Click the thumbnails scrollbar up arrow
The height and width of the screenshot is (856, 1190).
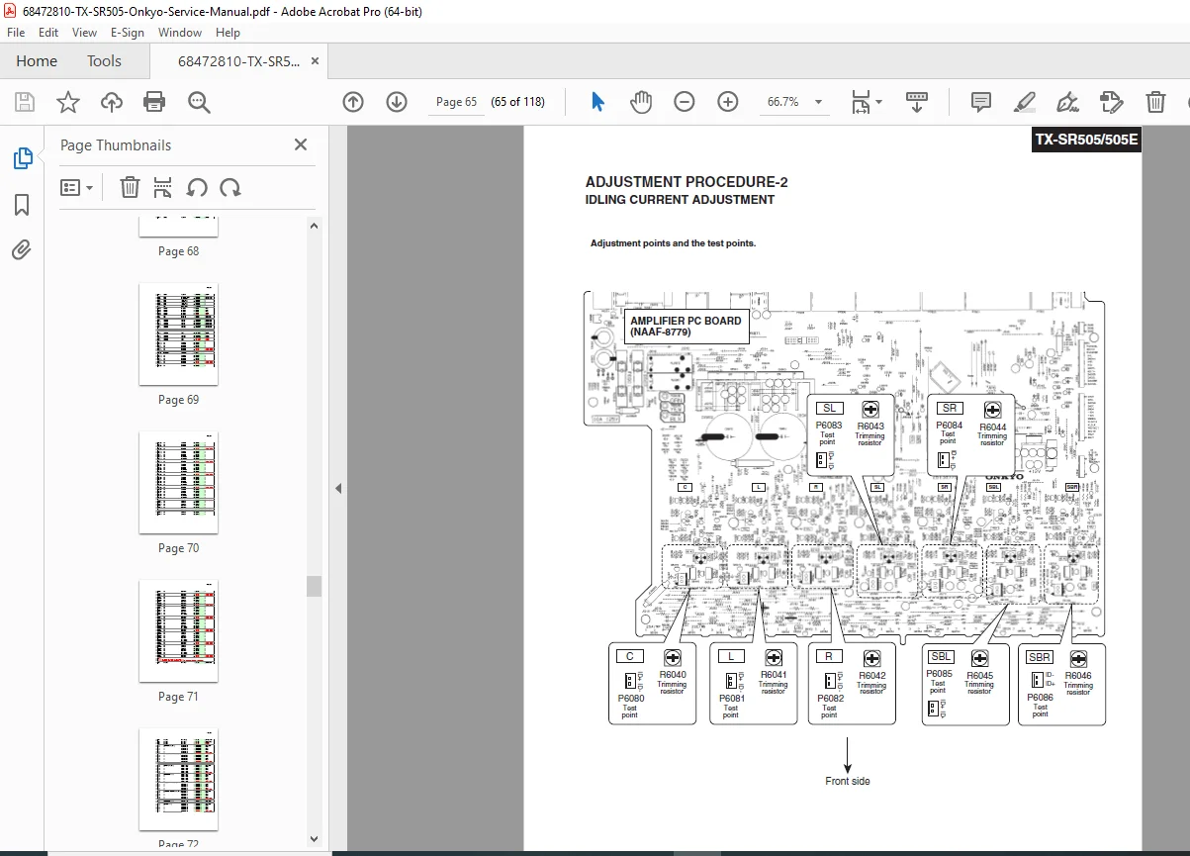pos(315,225)
